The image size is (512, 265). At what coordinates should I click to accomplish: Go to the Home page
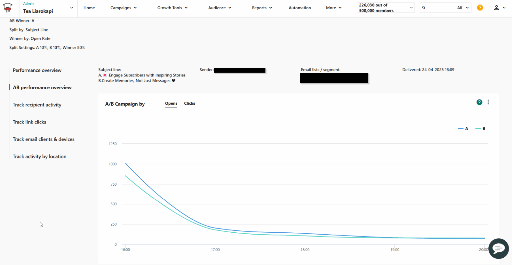click(x=89, y=8)
